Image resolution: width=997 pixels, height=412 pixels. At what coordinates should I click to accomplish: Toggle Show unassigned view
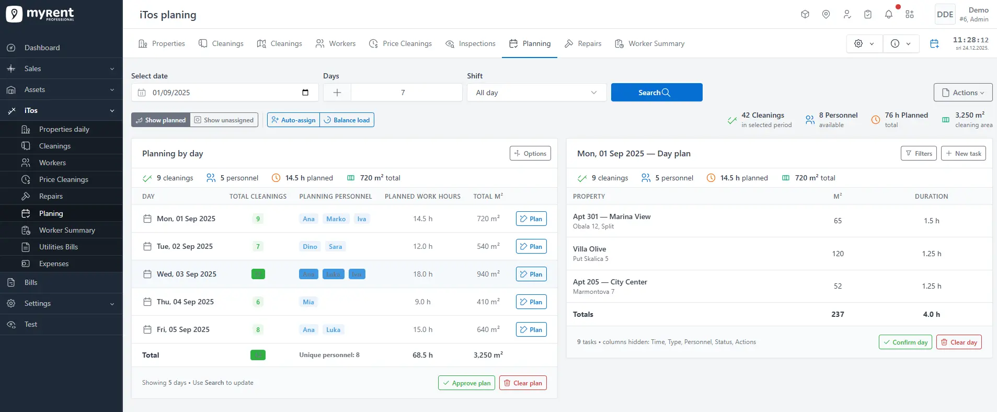click(x=224, y=120)
